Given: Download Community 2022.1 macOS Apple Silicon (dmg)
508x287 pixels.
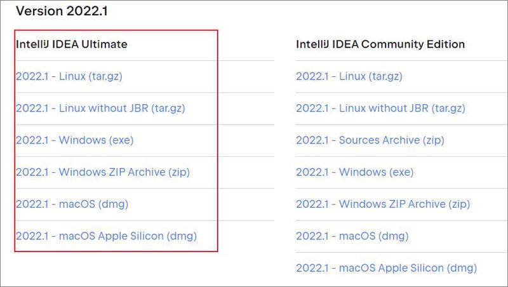Looking at the screenshot, I should [386, 268].
